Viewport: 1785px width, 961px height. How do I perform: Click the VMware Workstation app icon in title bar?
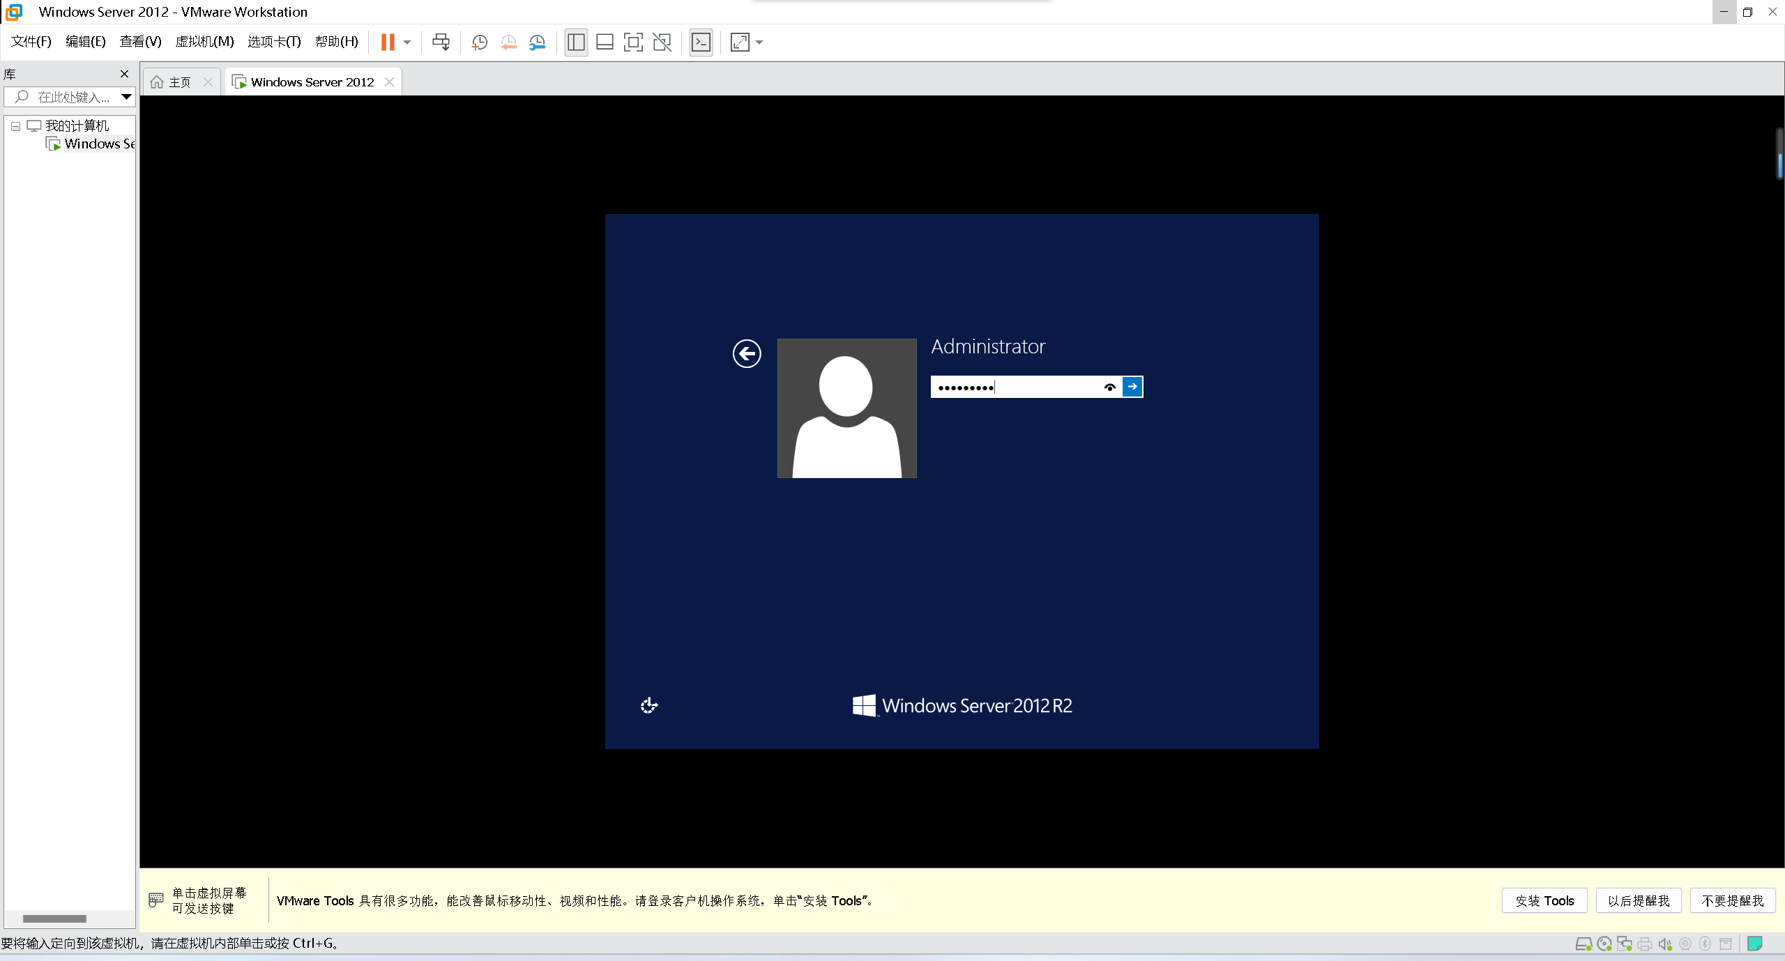pyautogui.click(x=13, y=12)
